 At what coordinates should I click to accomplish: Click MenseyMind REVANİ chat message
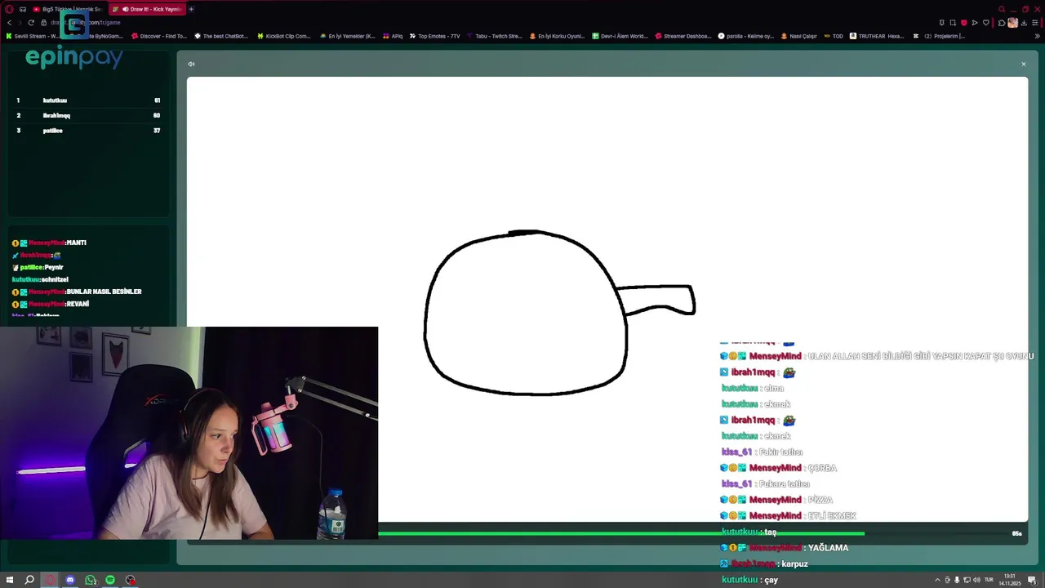51,304
